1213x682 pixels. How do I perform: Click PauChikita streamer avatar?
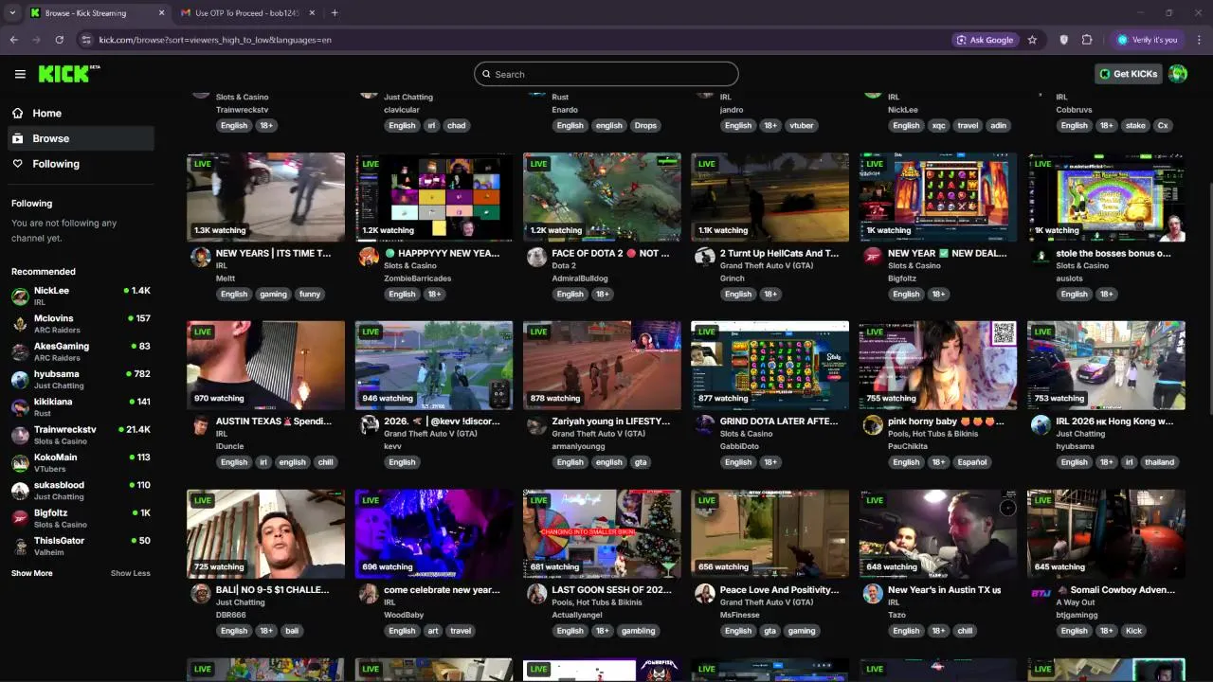[873, 425]
